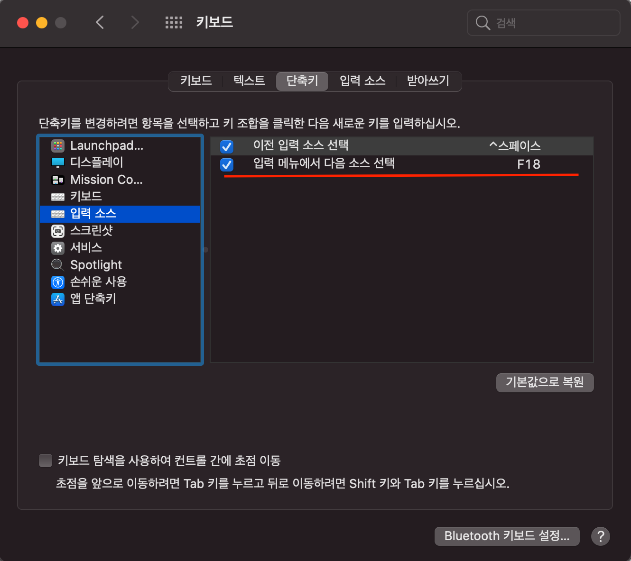This screenshot has height=561, width=631.
Task: Click the Mission Control icon in the list
Action: 58,180
